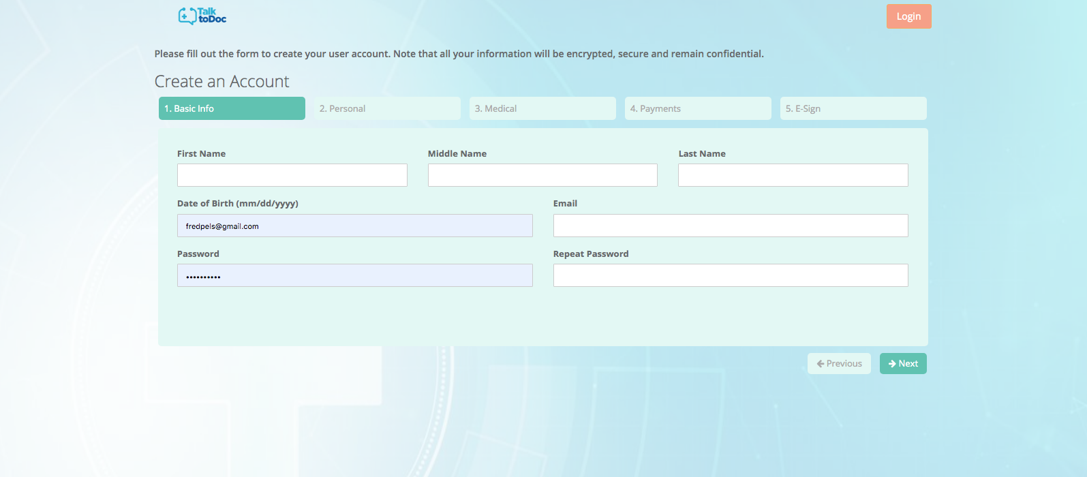Viewport: 1087px width, 477px height.
Task: Click the Next button
Action: (x=903, y=364)
